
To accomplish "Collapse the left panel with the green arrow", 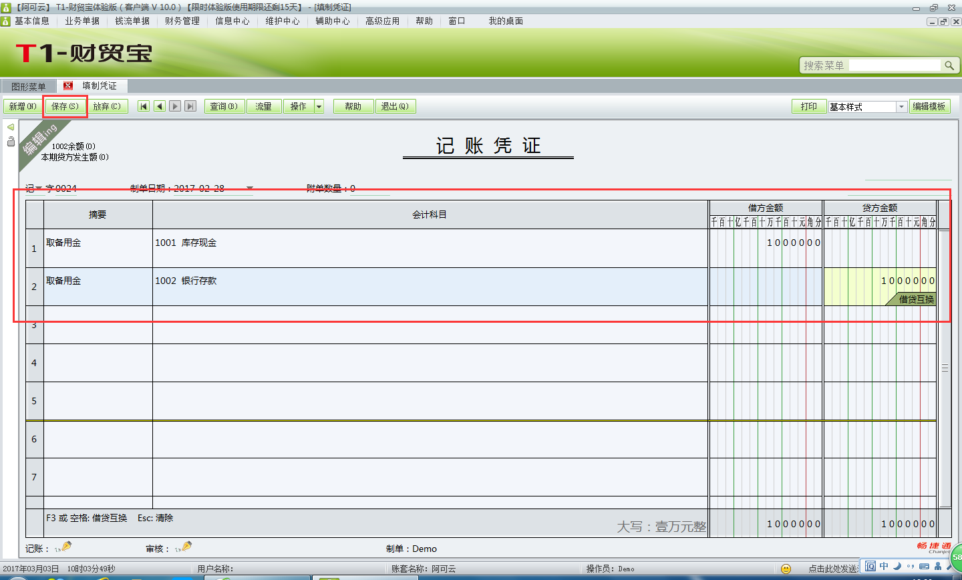I will [x=9, y=127].
